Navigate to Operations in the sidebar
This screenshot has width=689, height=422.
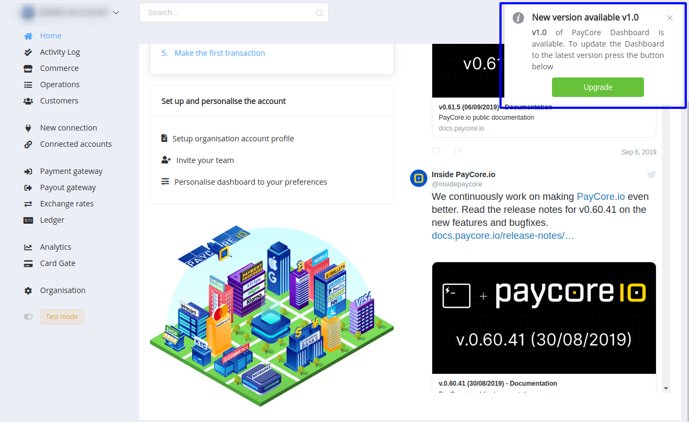click(x=60, y=85)
